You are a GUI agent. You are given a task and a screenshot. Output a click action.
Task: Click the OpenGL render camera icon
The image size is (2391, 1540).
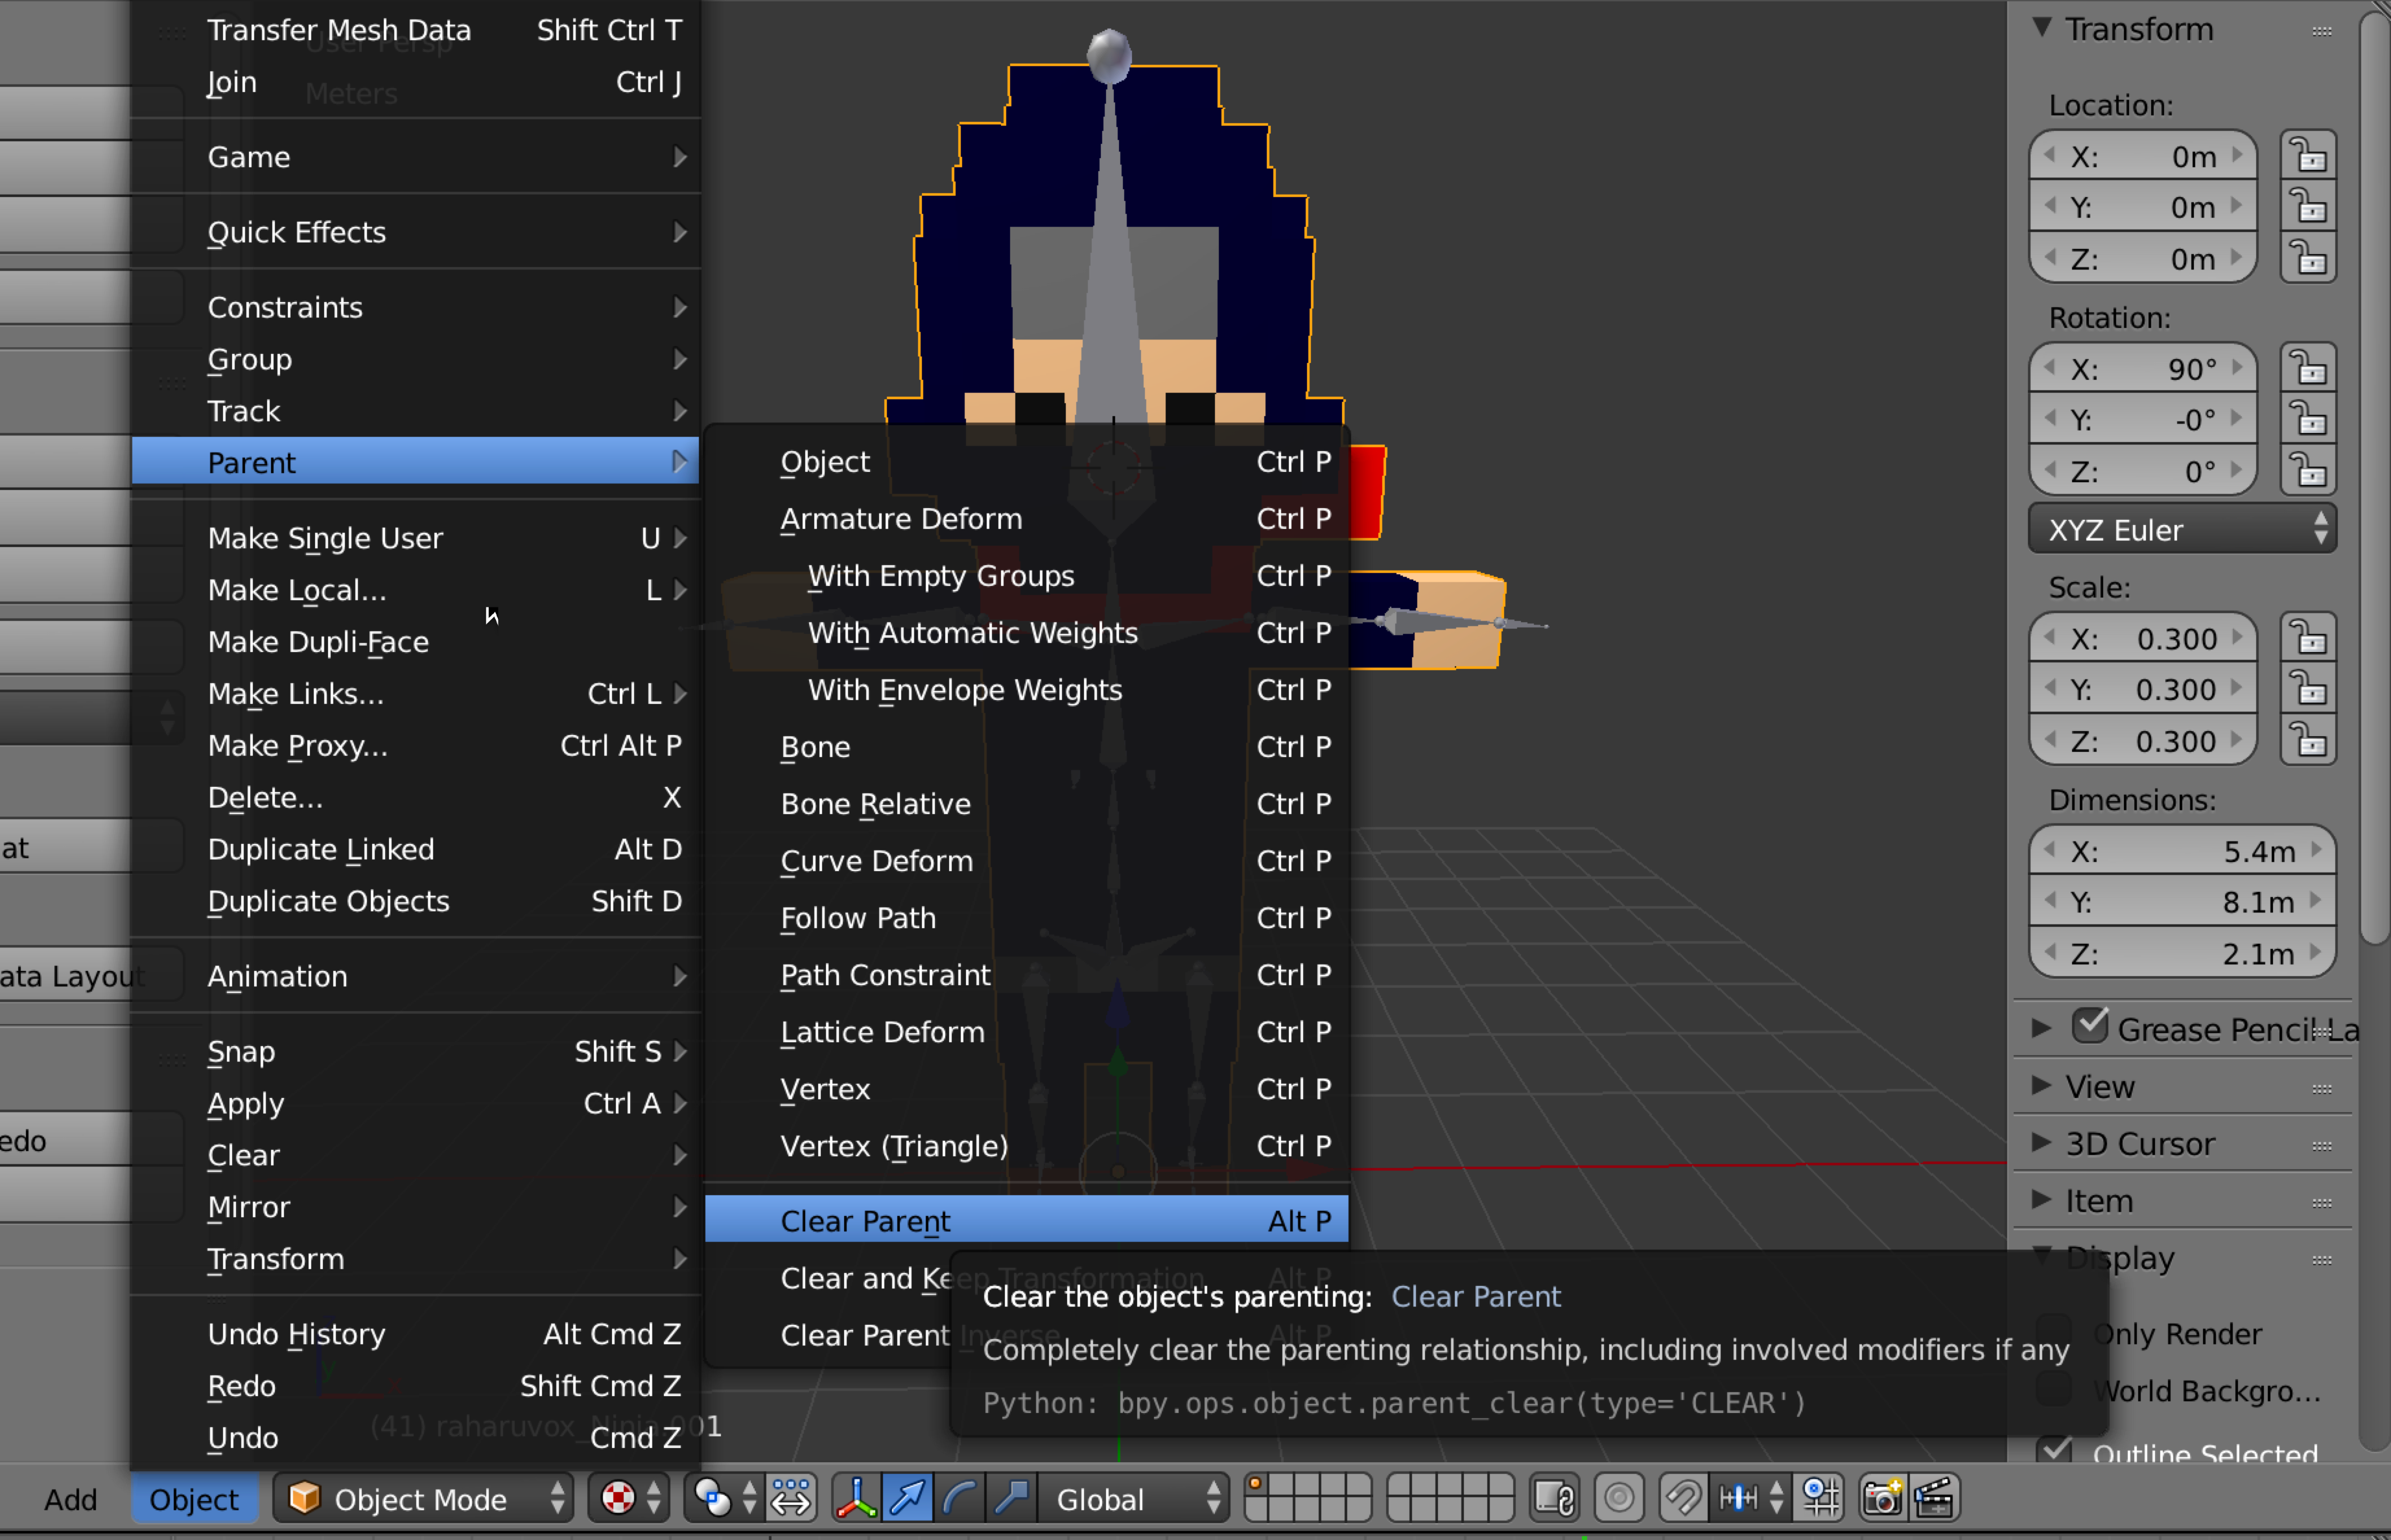1881,1497
